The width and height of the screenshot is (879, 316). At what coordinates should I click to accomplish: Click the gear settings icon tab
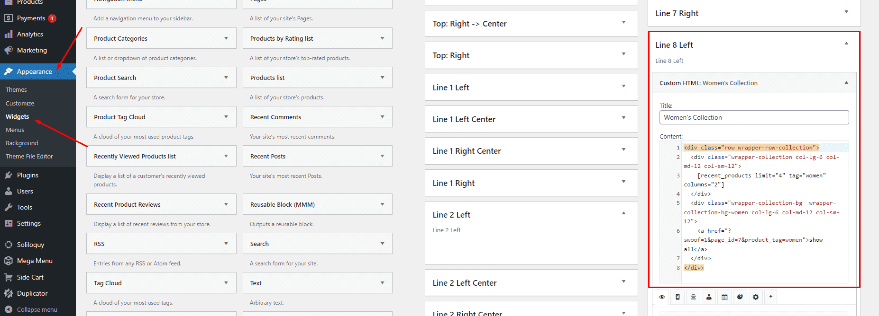point(756,297)
